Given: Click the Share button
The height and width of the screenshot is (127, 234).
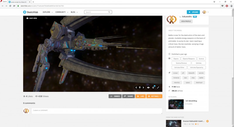Looking at the screenshot, I should point(128,96).
